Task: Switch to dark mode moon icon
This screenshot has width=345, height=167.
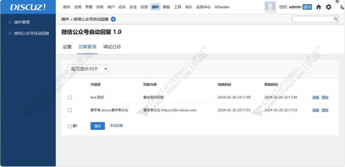Action: (342, 7)
